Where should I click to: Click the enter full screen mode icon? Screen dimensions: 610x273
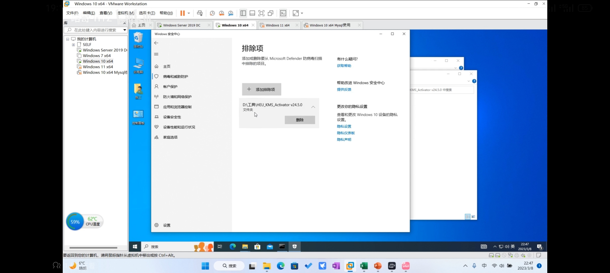click(261, 13)
